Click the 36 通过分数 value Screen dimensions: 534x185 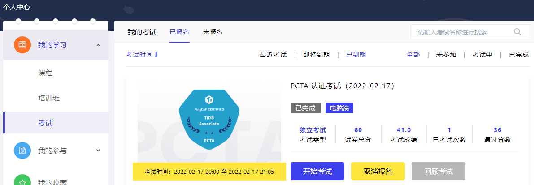[x=497, y=130]
